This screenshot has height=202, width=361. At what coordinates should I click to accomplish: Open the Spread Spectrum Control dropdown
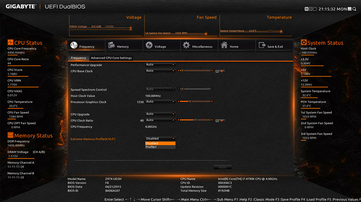click(160, 89)
